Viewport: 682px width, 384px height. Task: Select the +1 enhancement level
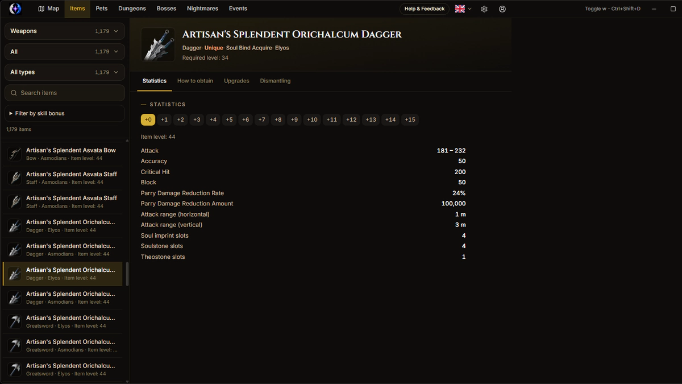point(164,119)
